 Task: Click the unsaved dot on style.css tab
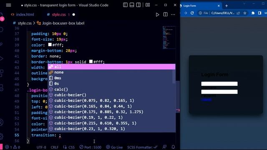(x=74, y=15)
